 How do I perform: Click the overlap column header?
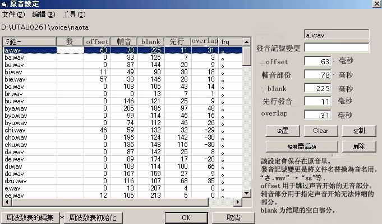coord(204,42)
